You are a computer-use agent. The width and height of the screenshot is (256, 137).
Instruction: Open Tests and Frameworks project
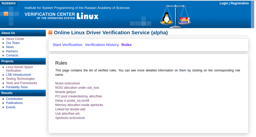(x=21, y=83)
